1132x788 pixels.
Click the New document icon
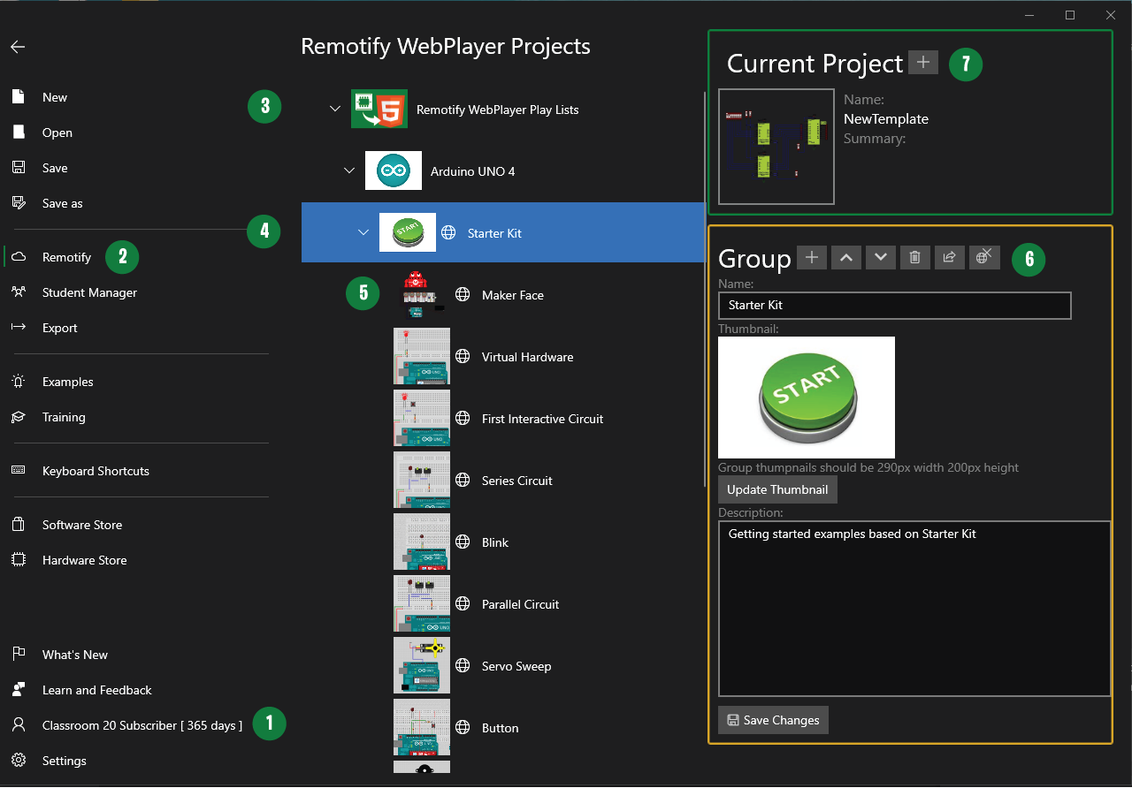[18, 97]
